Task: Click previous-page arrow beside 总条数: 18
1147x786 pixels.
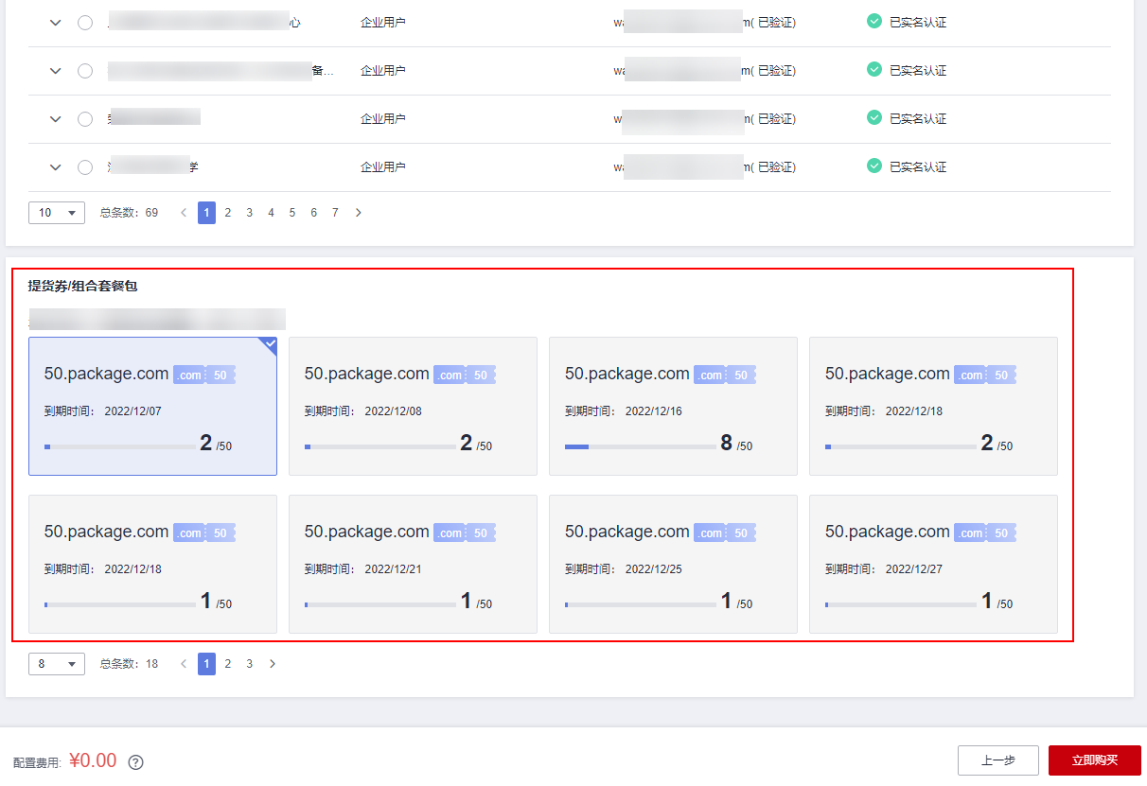Action: click(184, 664)
